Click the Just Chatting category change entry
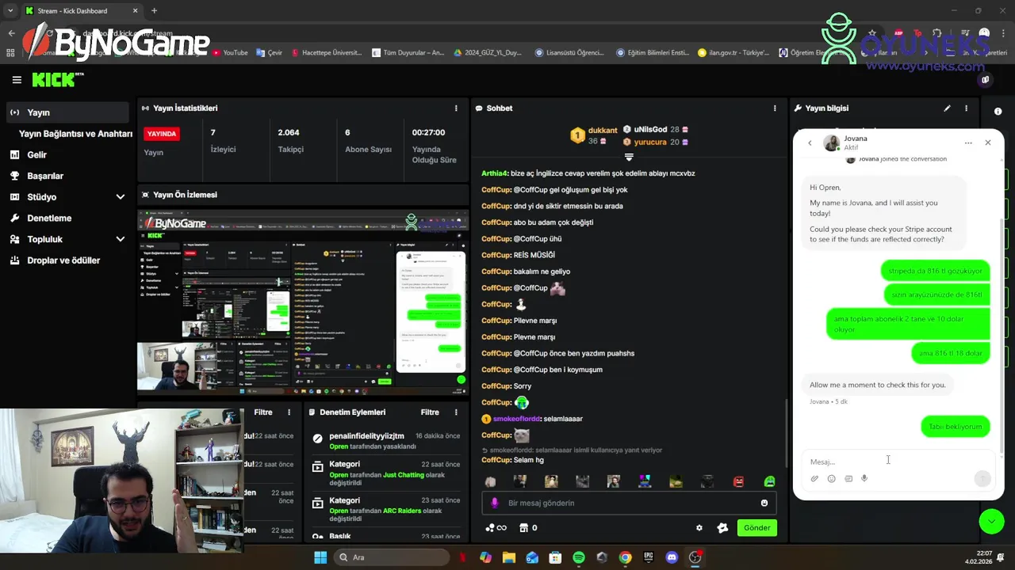Image resolution: width=1015 pixels, height=570 pixels. click(x=386, y=473)
